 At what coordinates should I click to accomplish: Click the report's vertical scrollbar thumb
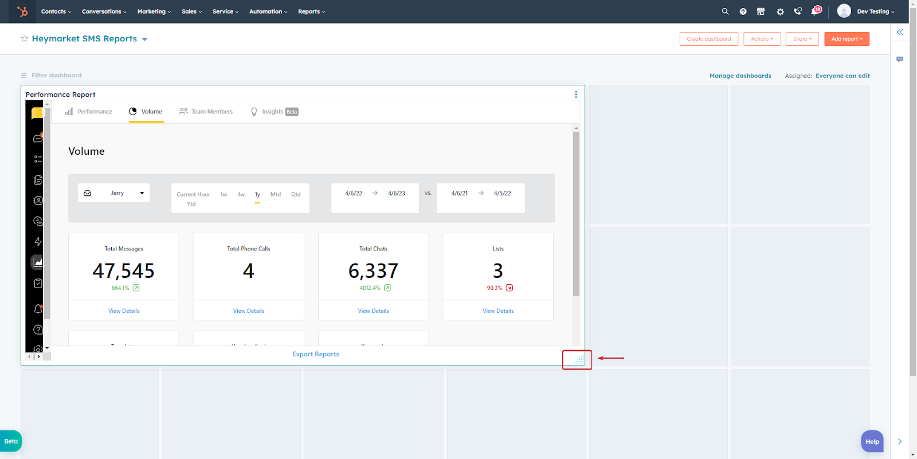tap(576, 214)
